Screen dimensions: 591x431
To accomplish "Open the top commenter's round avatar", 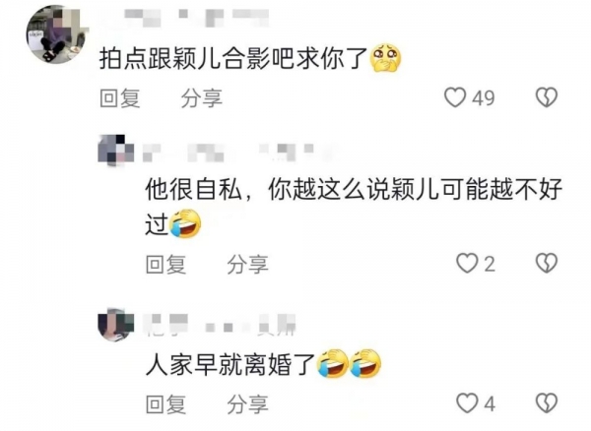I will coord(56,34).
